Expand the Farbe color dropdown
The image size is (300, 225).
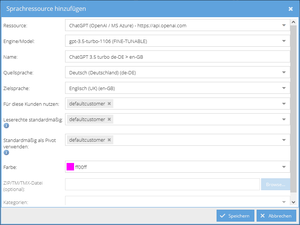tap(284, 167)
